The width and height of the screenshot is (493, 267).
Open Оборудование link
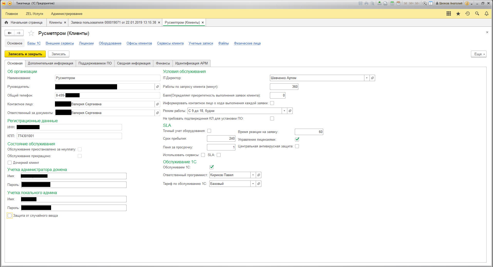tap(110, 43)
